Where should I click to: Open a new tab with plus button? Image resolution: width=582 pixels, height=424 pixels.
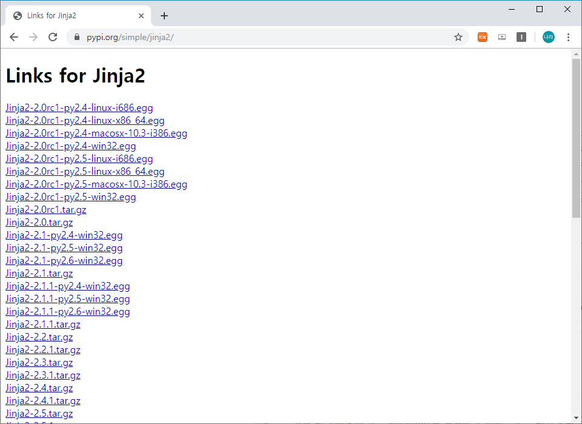tap(164, 16)
